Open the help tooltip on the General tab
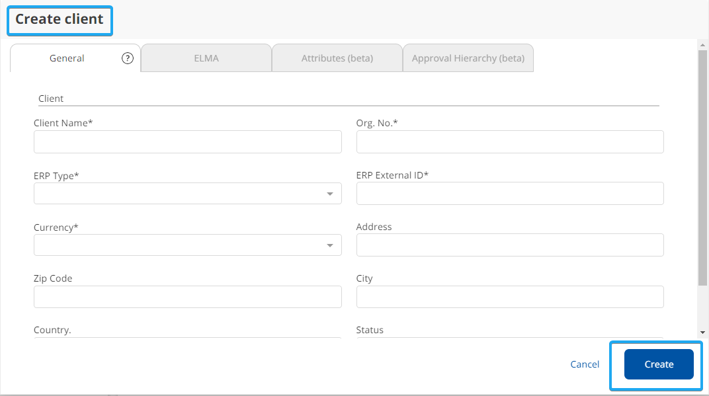The width and height of the screenshot is (709, 396). [128, 58]
